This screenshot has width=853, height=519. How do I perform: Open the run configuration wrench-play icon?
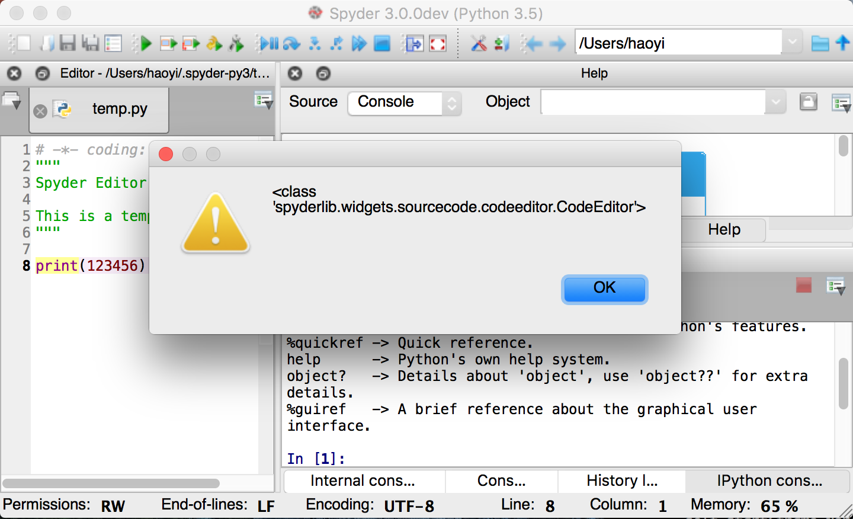[236, 43]
